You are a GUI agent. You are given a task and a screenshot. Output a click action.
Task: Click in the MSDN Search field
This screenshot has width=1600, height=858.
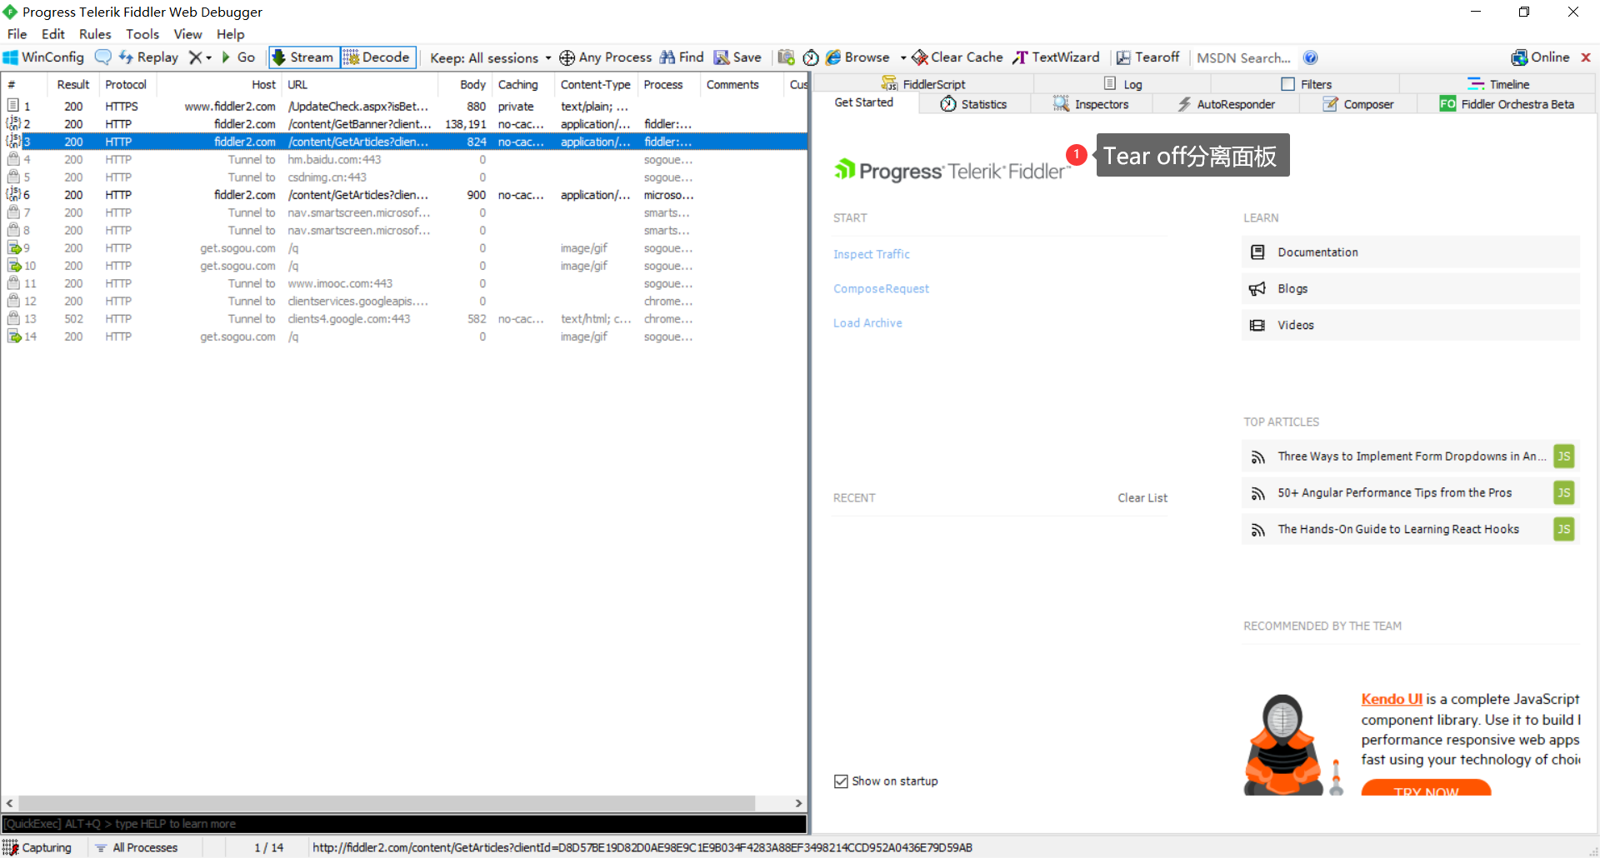1243,57
